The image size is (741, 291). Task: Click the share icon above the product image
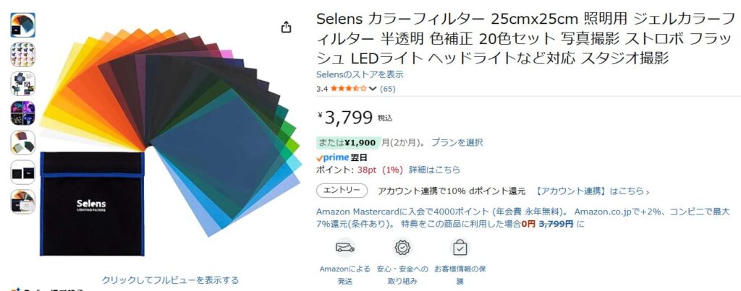(287, 27)
